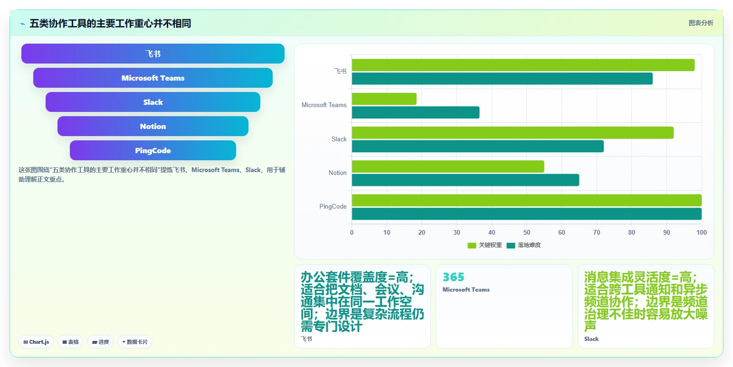Click Slack's teal 落地难度 chart bar
This screenshot has height=367, width=733.
478,146
